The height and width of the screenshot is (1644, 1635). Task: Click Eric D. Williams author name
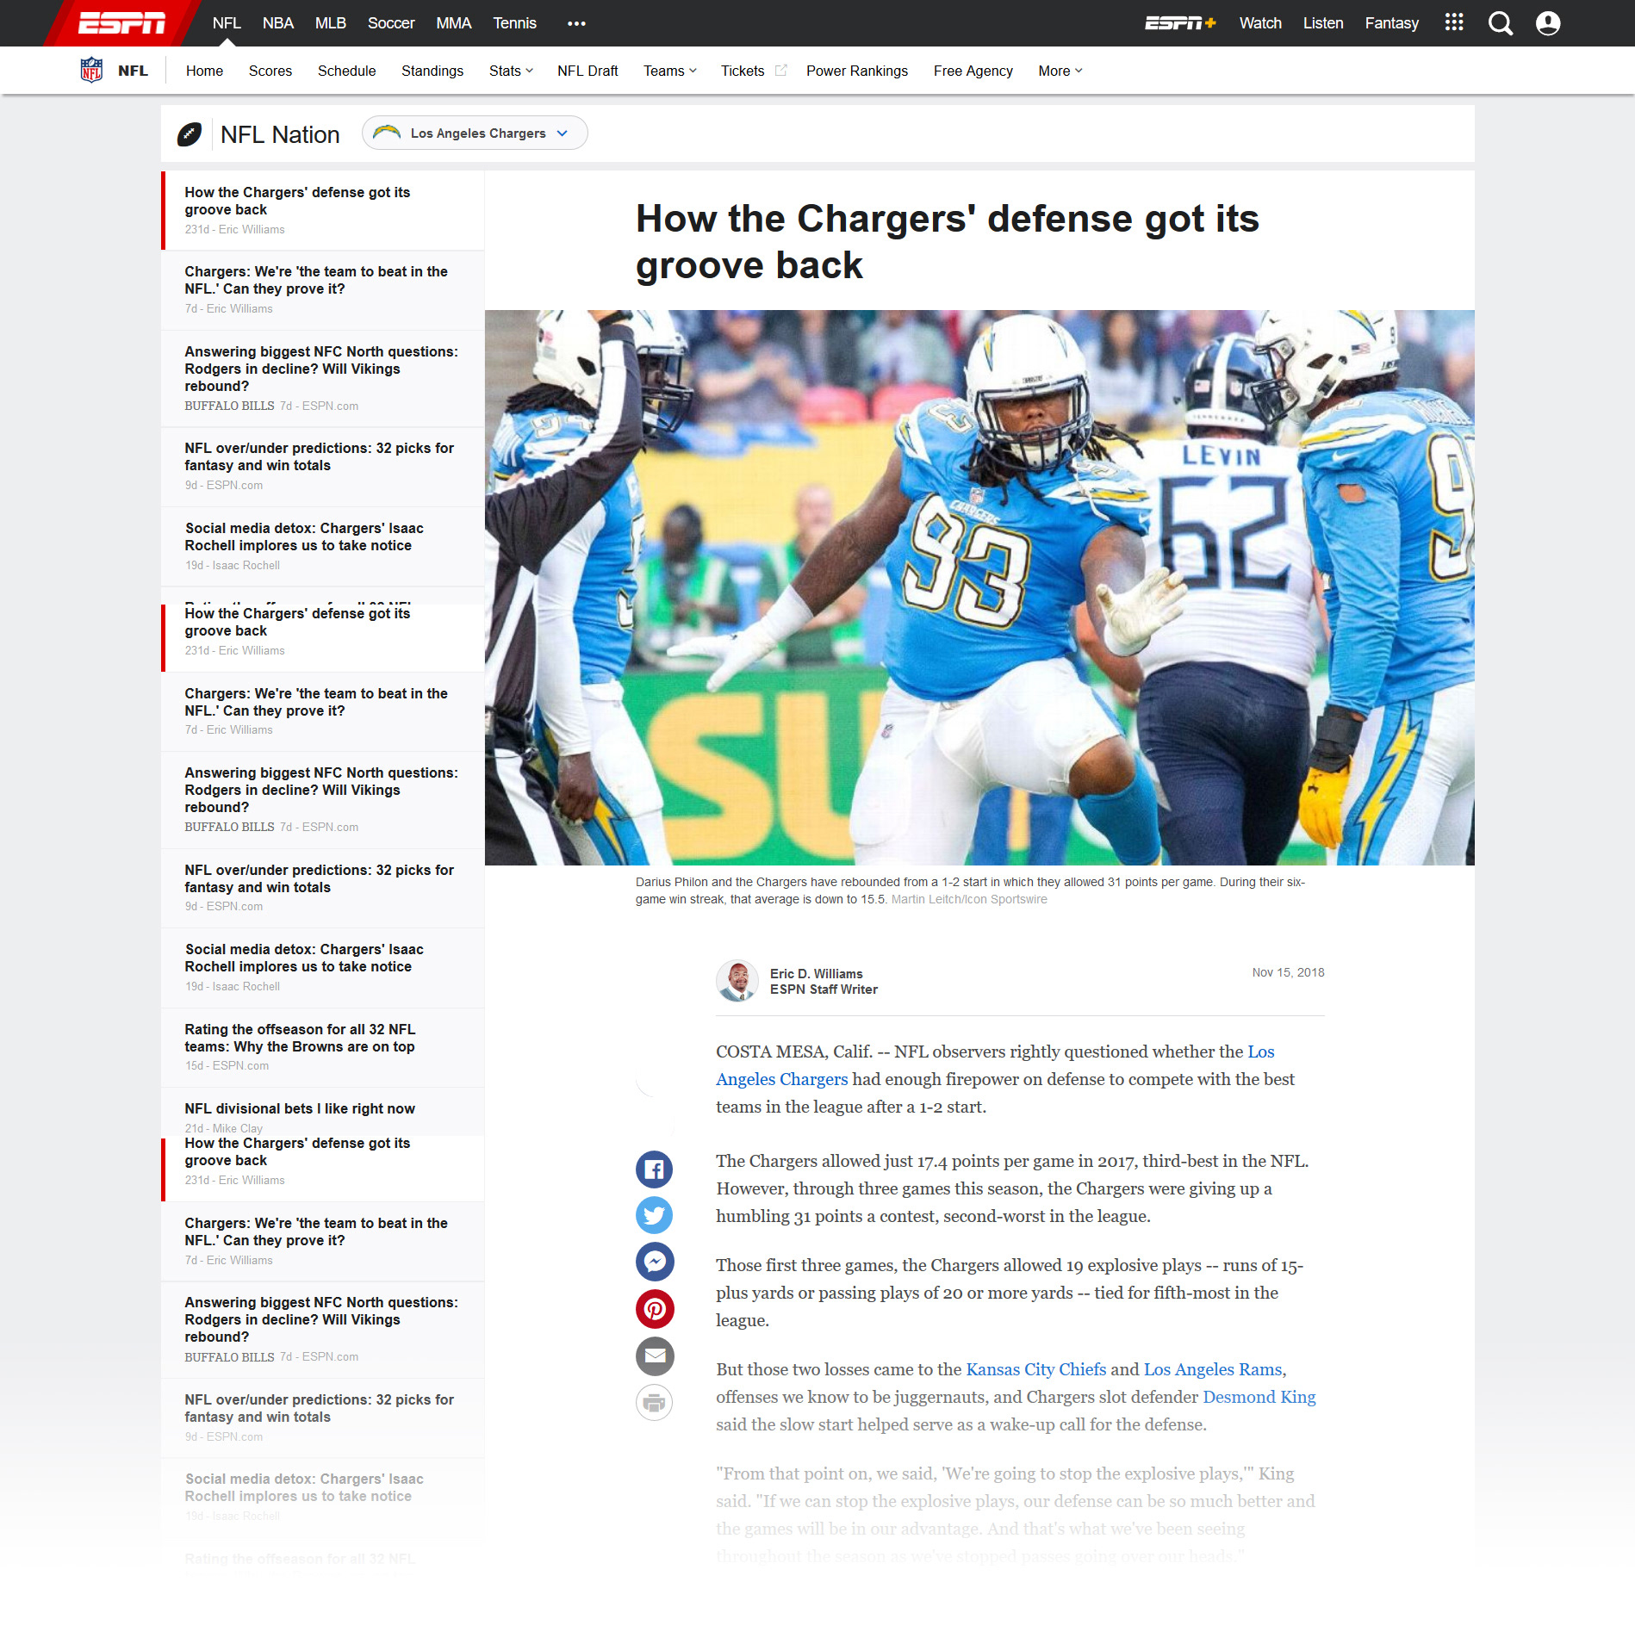click(816, 973)
